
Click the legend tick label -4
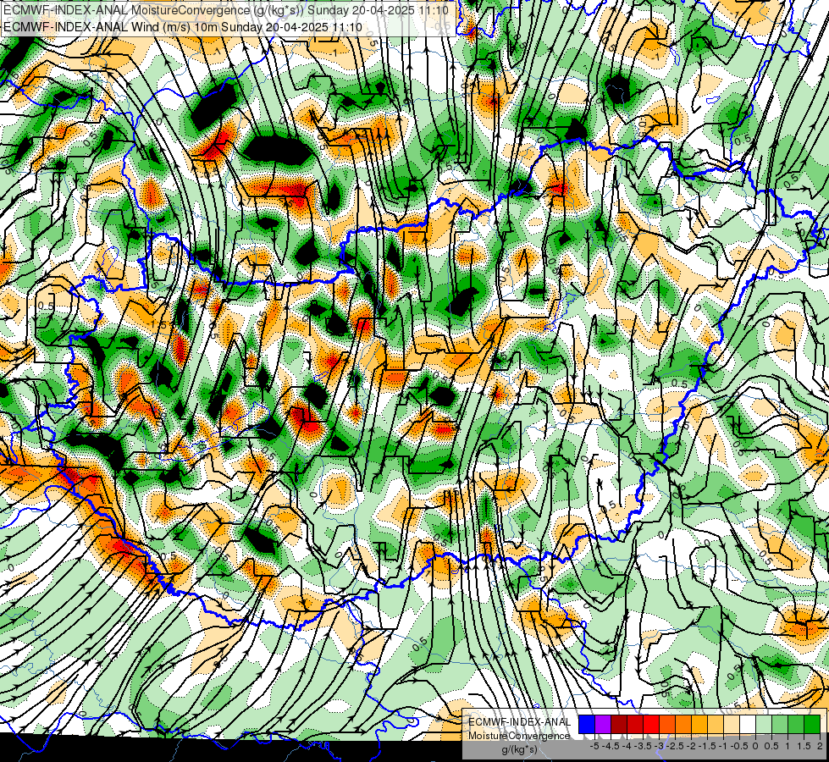pos(627,746)
